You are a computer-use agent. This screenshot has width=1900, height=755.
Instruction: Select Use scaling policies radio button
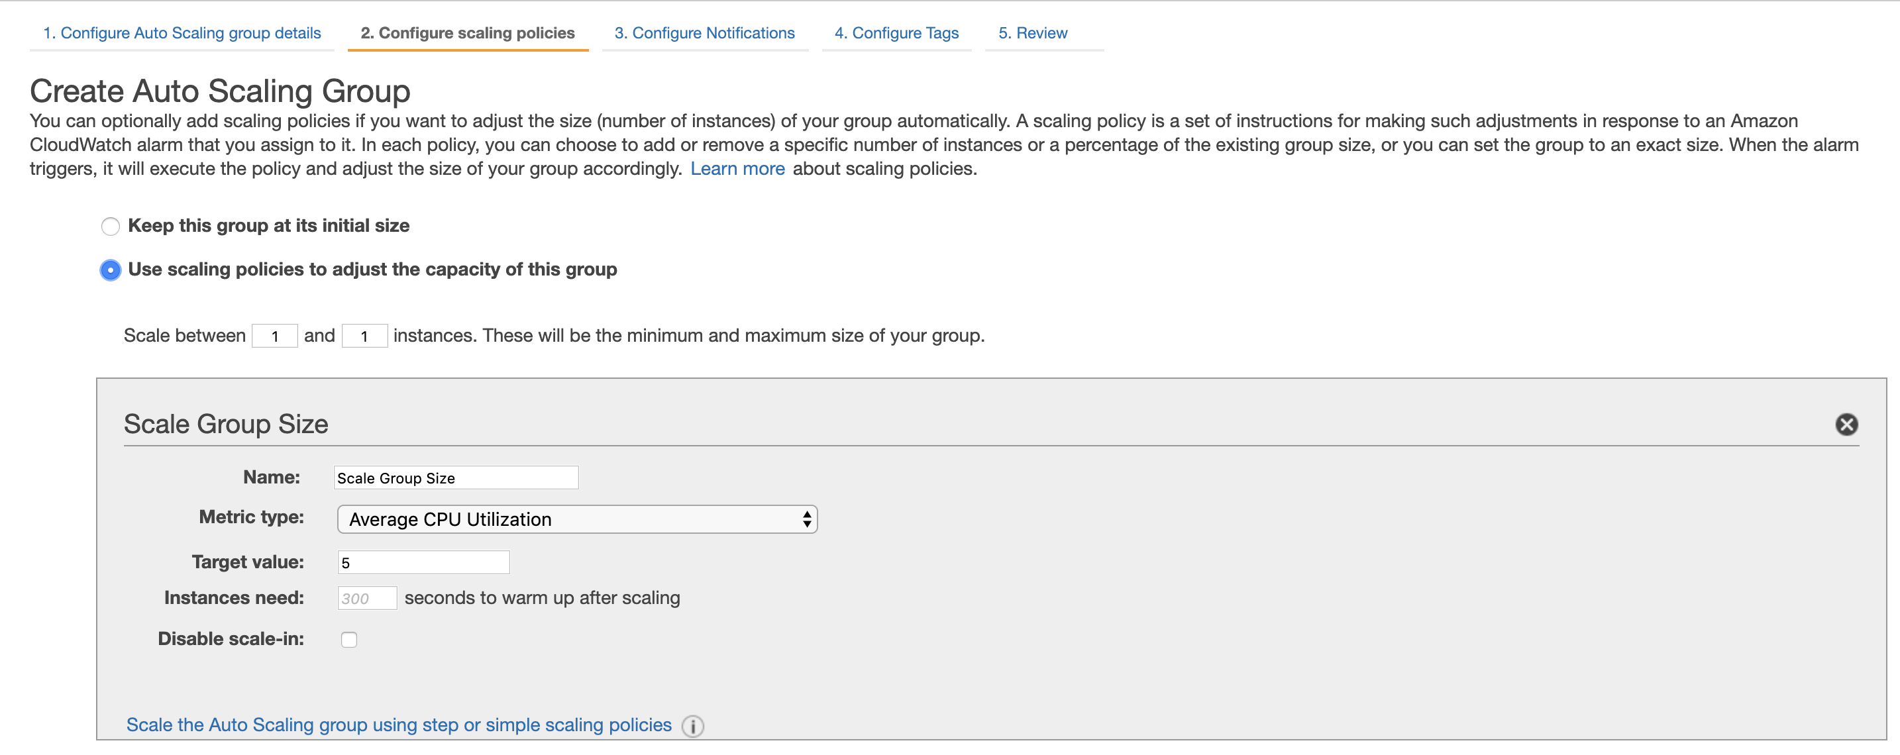[110, 270]
